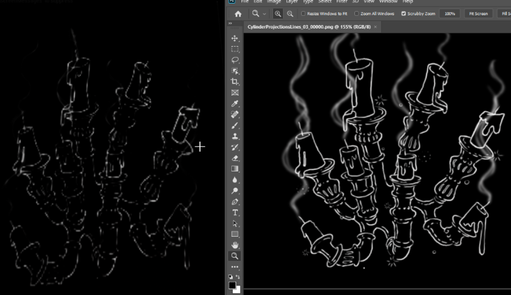Select the Horizontal Type tool

(235, 212)
